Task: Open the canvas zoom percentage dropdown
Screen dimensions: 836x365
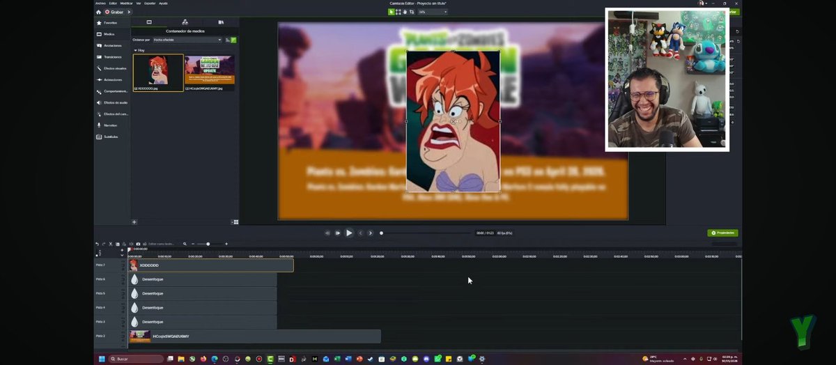Action: click(433, 12)
